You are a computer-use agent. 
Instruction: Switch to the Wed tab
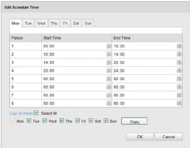point(41,23)
